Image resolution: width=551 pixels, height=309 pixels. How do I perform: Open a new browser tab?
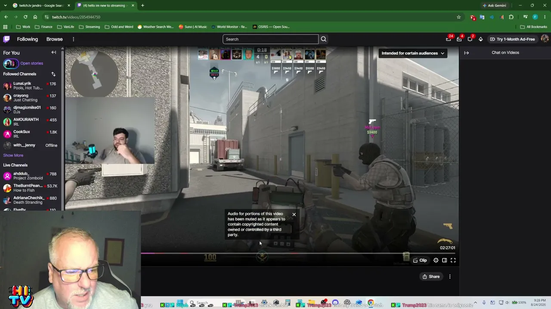(142, 6)
